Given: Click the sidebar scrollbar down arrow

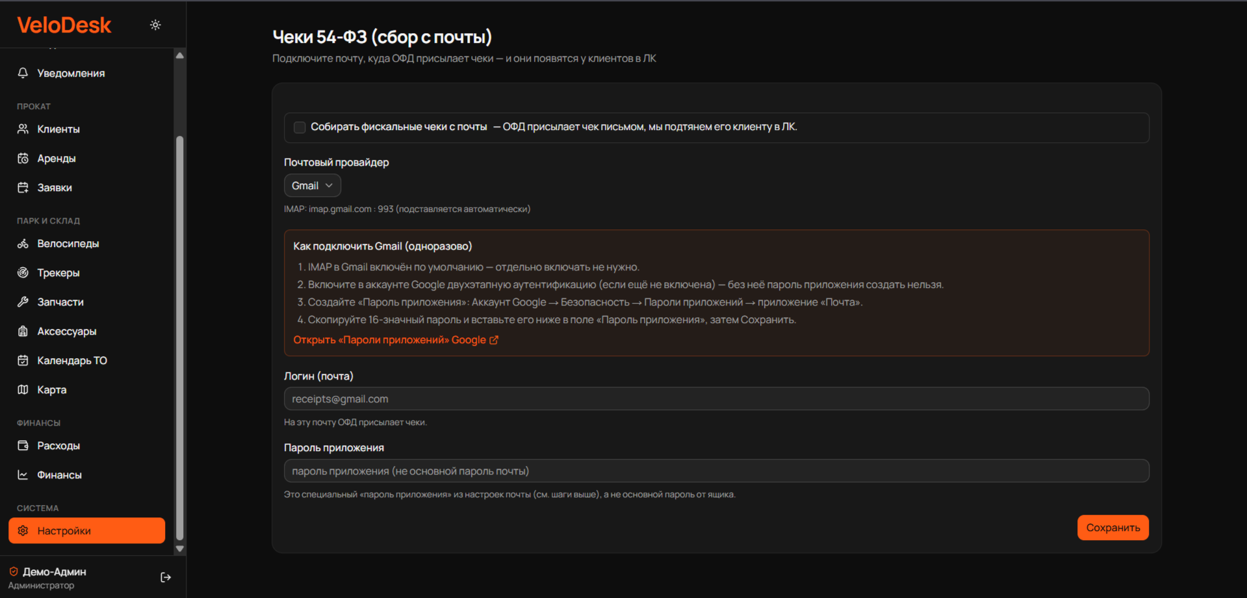Looking at the screenshot, I should tap(180, 549).
